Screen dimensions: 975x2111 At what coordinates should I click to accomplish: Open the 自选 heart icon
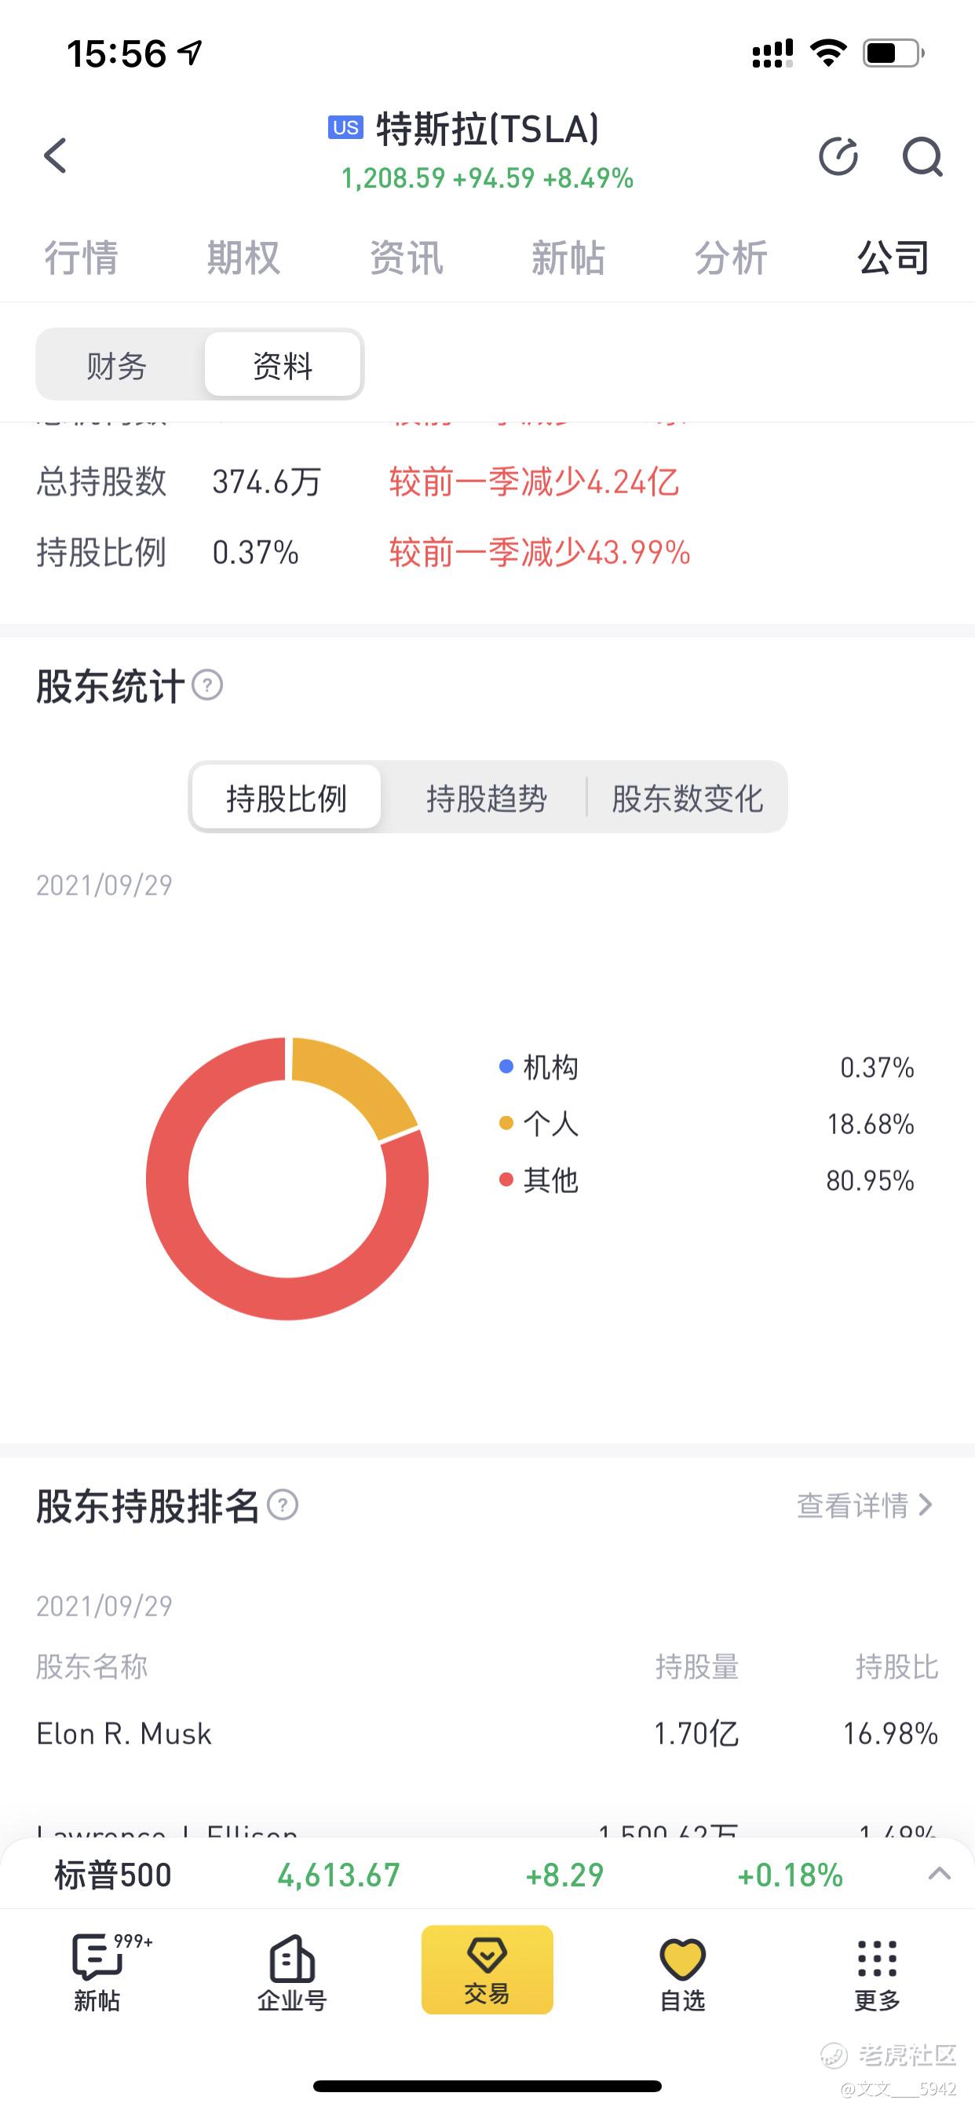pos(682,1959)
